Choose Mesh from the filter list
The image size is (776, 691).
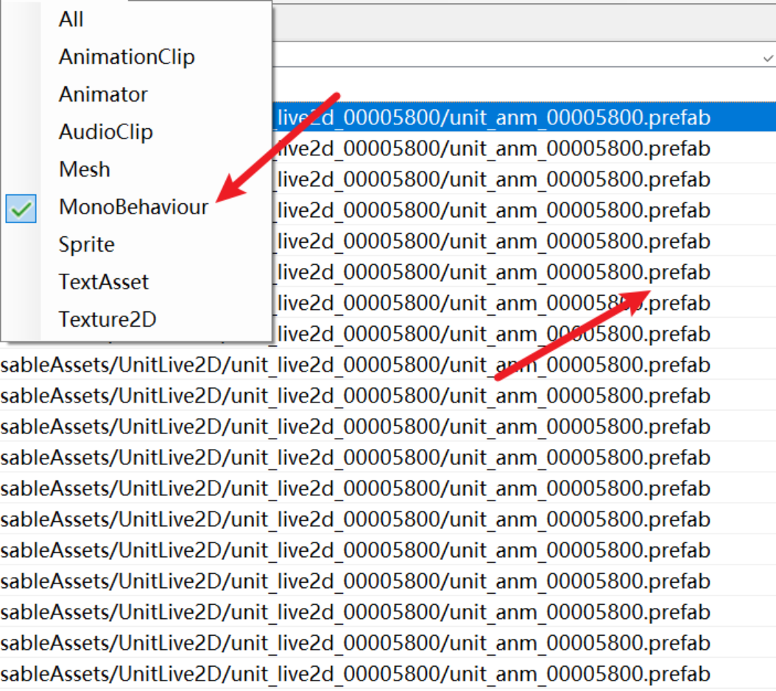[84, 170]
